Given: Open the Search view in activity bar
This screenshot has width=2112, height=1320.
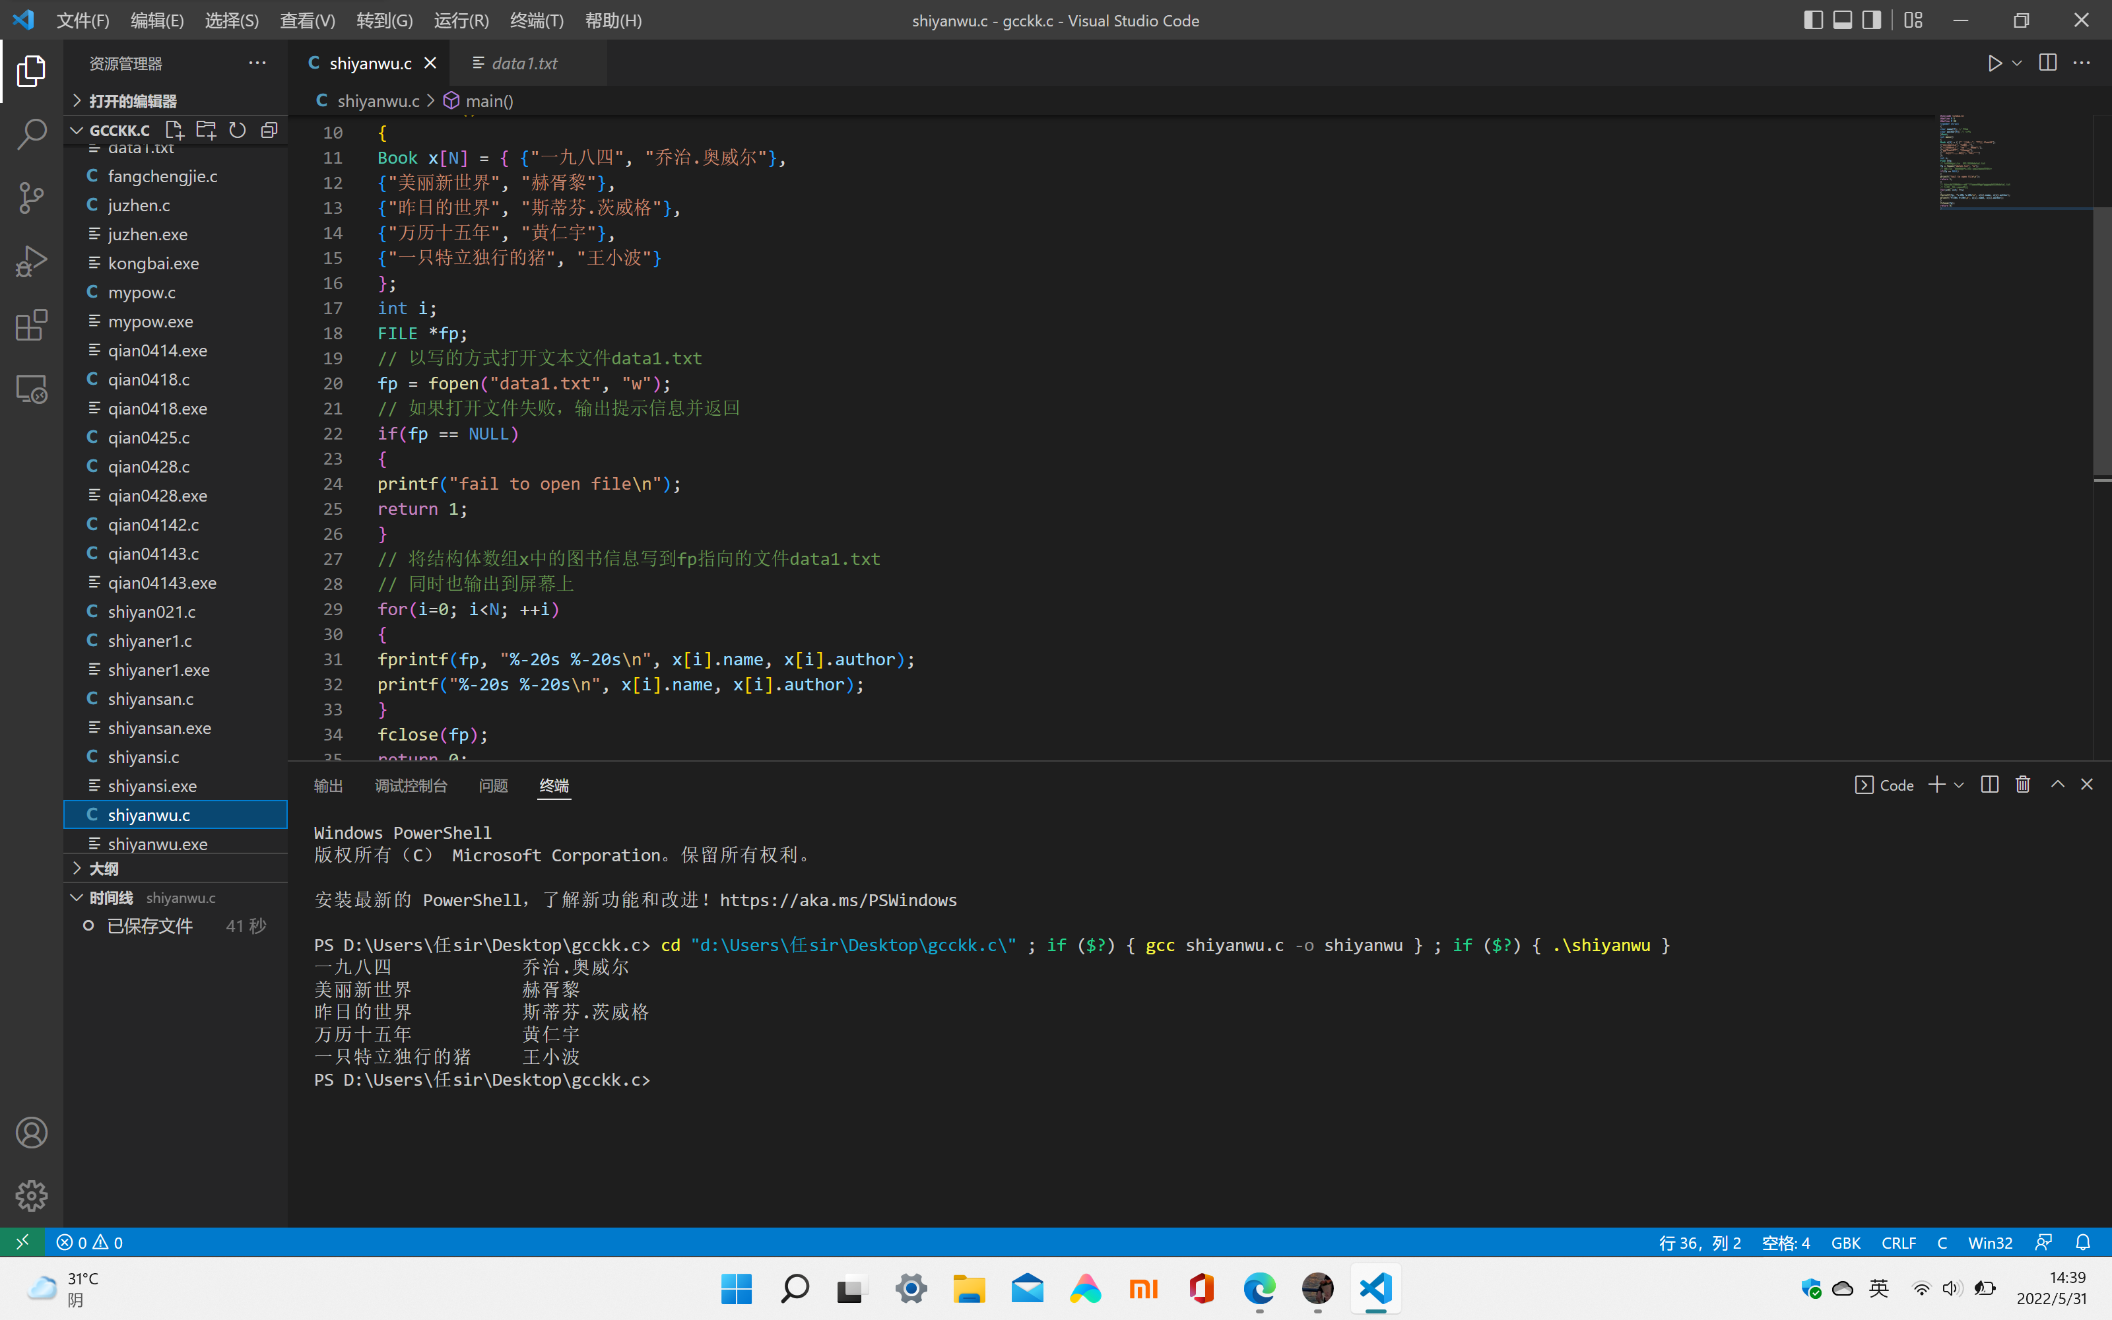Looking at the screenshot, I should click(32, 135).
